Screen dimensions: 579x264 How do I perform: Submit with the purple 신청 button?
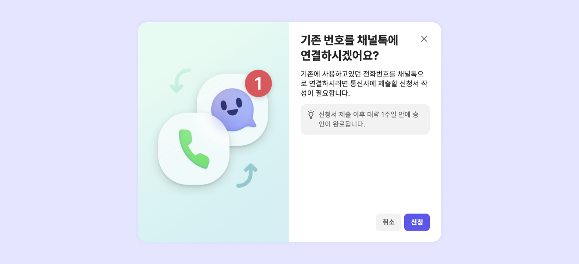(417, 222)
